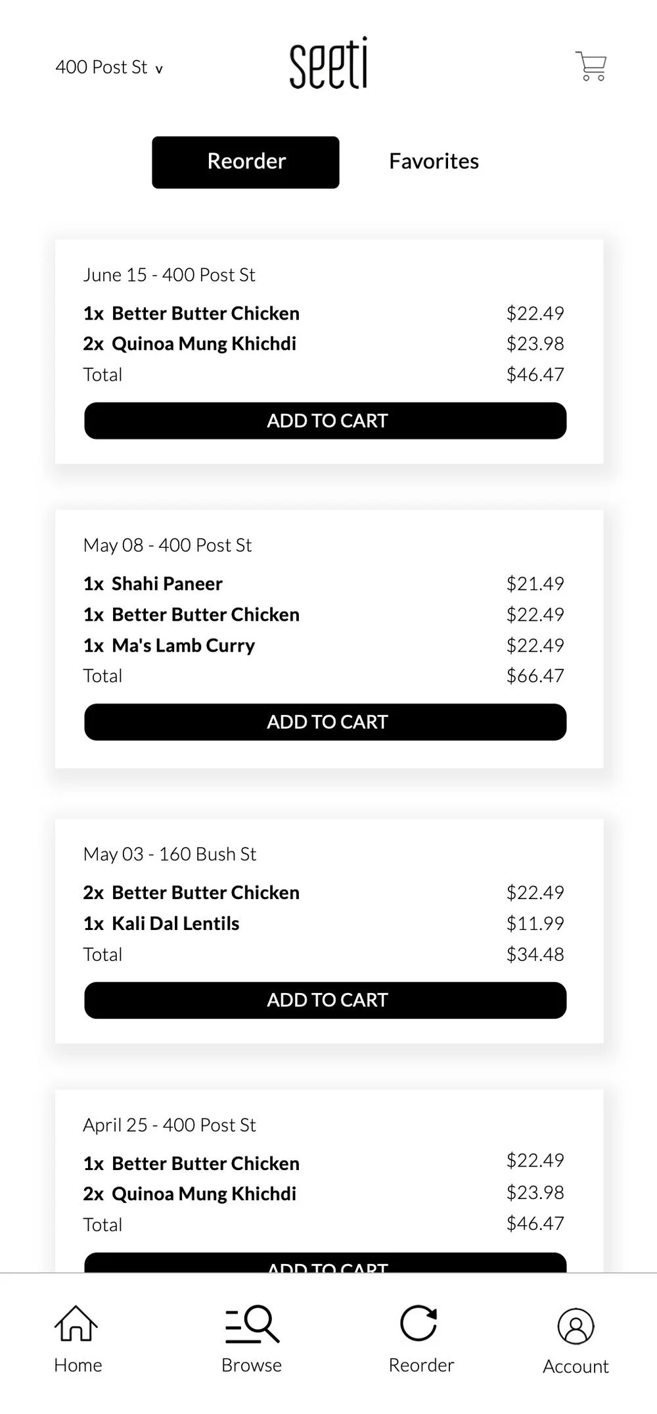Select Quinoa Mung Khichdi in June 15 order

204,344
